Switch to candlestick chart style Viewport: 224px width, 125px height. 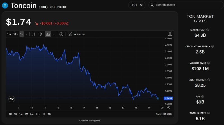click(x=41, y=34)
